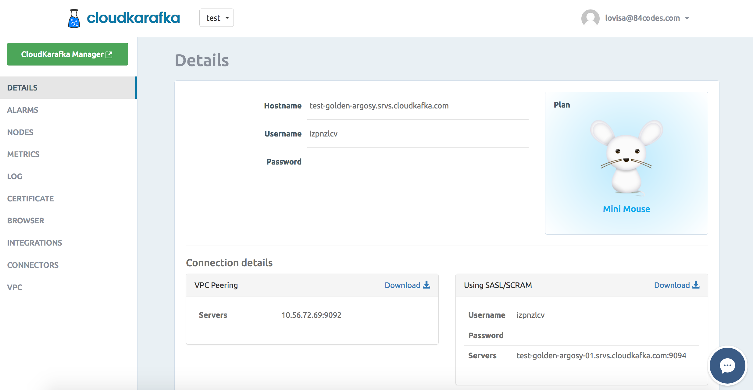This screenshot has width=753, height=390.
Task: Navigate to INTEGRATIONS
Action: coord(34,243)
